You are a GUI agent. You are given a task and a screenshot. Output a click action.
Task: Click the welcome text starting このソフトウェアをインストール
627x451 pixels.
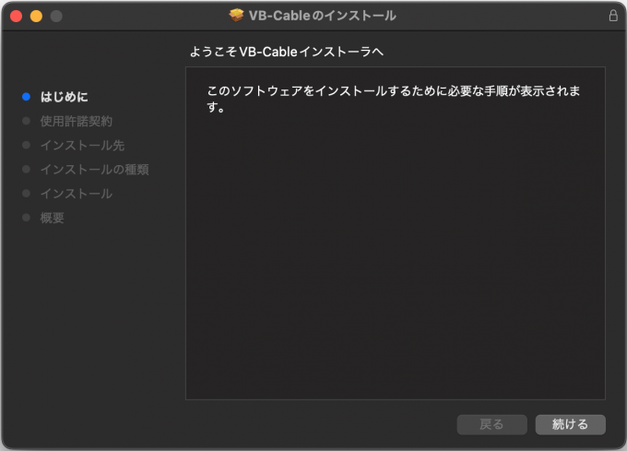(393, 99)
